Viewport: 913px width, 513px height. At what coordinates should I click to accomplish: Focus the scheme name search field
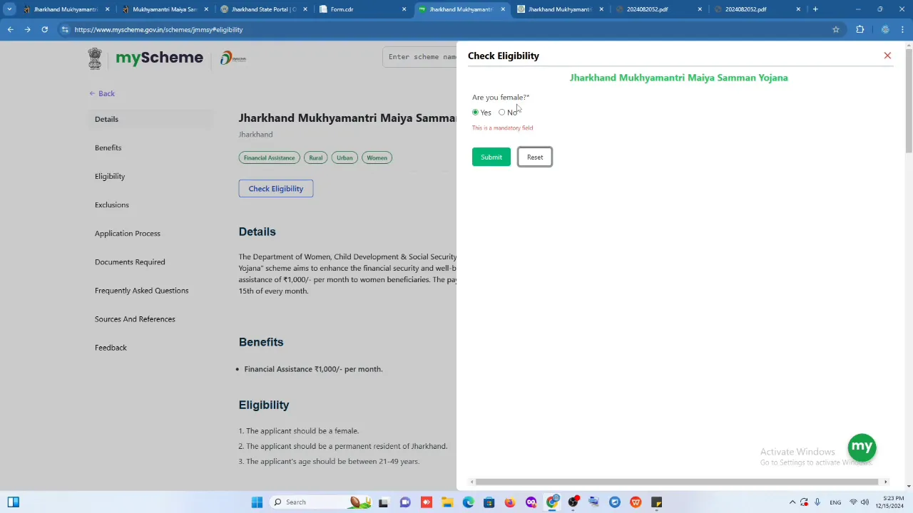pyautogui.click(x=421, y=57)
